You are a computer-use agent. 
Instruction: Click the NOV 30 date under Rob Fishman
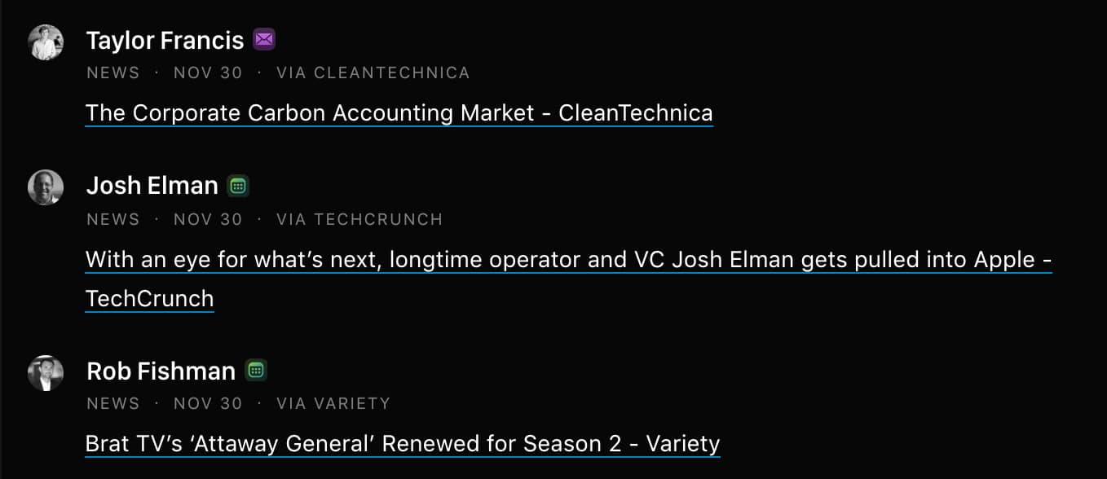tap(208, 403)
